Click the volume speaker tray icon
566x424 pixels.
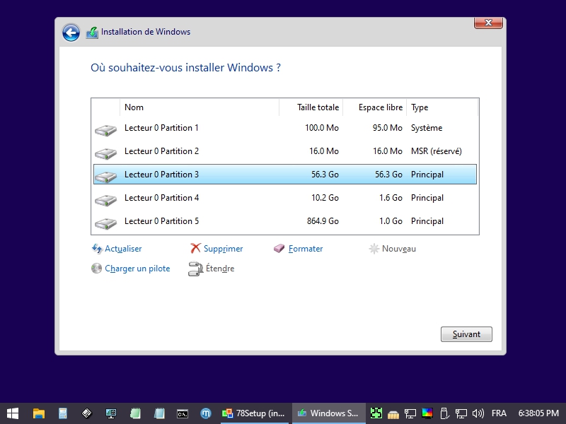tap(478, 413)
